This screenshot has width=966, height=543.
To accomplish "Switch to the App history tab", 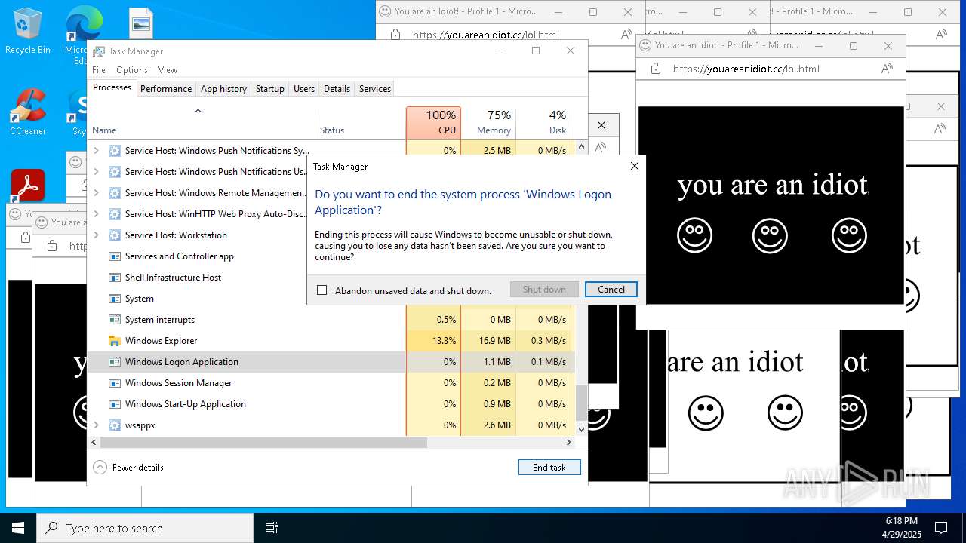I will tap(223, 89).
